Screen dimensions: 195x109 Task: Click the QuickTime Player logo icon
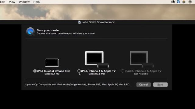coord(30,31)
